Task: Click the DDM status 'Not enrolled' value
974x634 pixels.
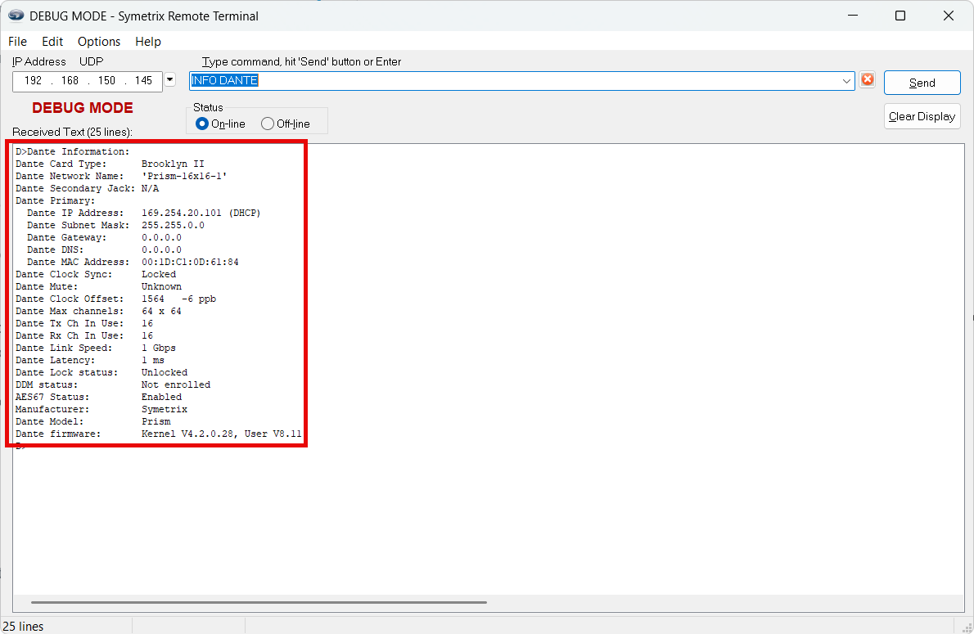Action: click(176, 385)
